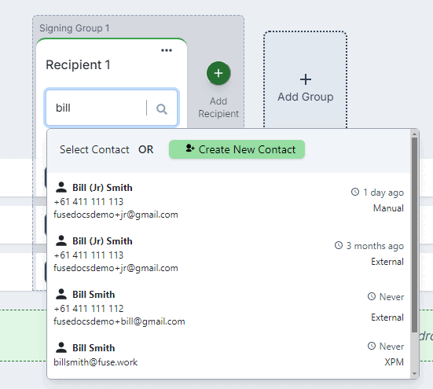Click person icon beside Bill Smith XPM contact

61,347
